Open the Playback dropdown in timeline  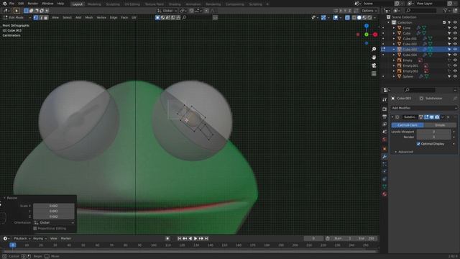pos(22,238)
